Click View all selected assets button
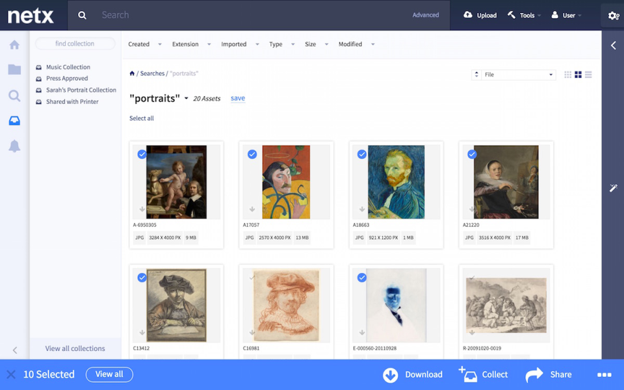This screenshot has height=390, width=624. [109, 374]
